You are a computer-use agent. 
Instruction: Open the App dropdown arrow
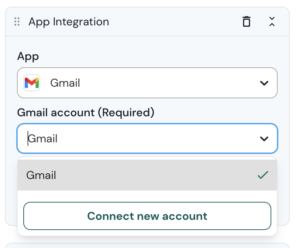tap(264, 83)
